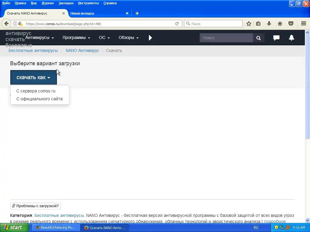Click the Скачать breadcrumb text

tap(114, 50)
